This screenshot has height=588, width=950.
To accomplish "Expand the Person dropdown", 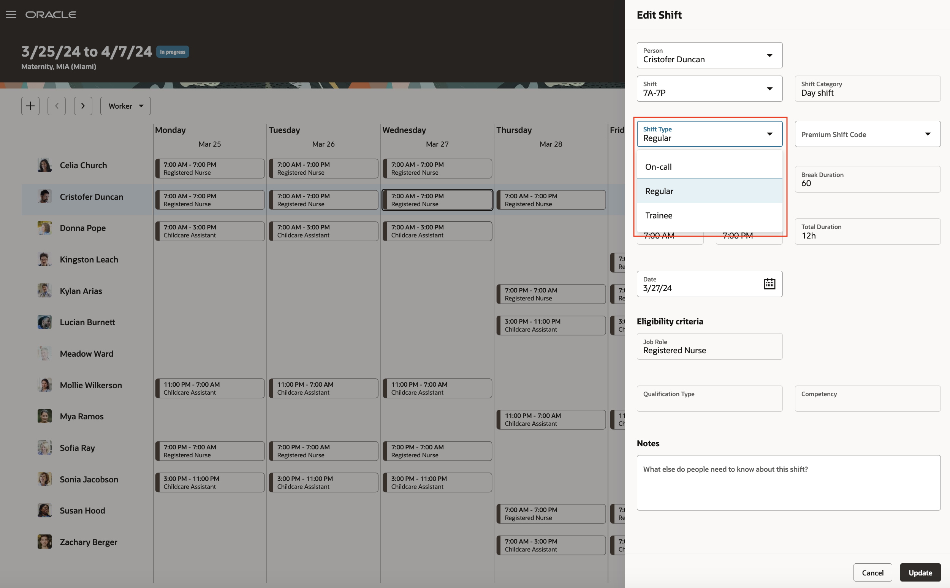I will [769, 55].
